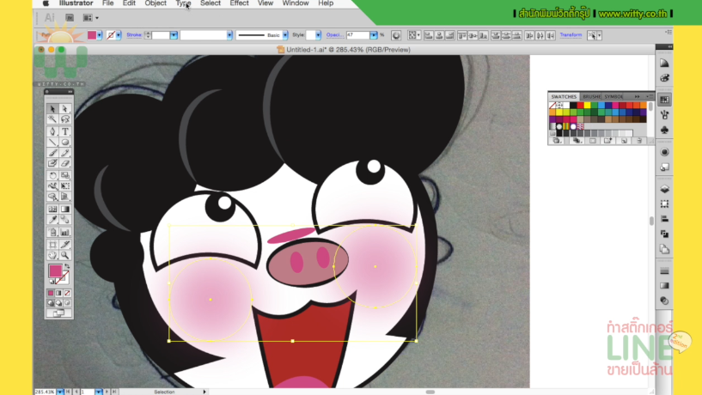Enable Draw Behind mode
Image resolution: width=702 pixels, height=395 pixels.
[58, 303]
